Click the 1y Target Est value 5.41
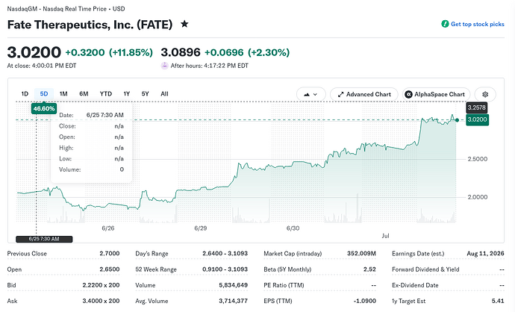 click(x=498, y=301)
